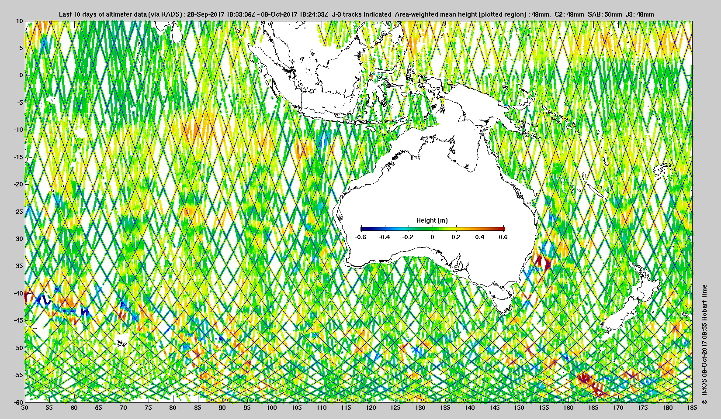Viewport: 721px width, 419px height.
Task: Click longitude axis label '60'
Action: pyautogui.click(x=74, y=408)
